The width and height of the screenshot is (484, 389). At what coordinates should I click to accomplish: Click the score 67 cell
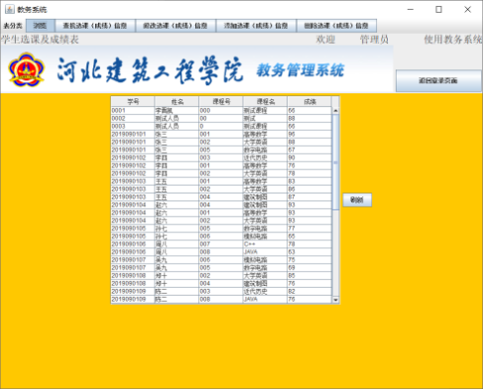tap(309, 150)
